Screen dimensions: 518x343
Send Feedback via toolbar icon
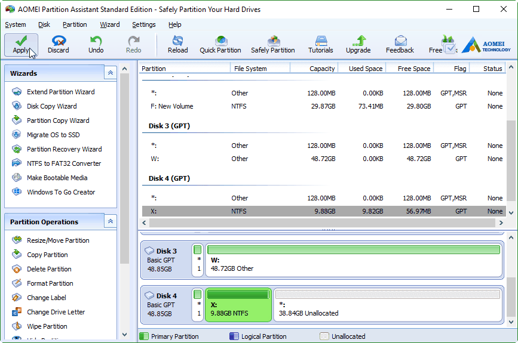pyautogui.click(x=400, y=45)
